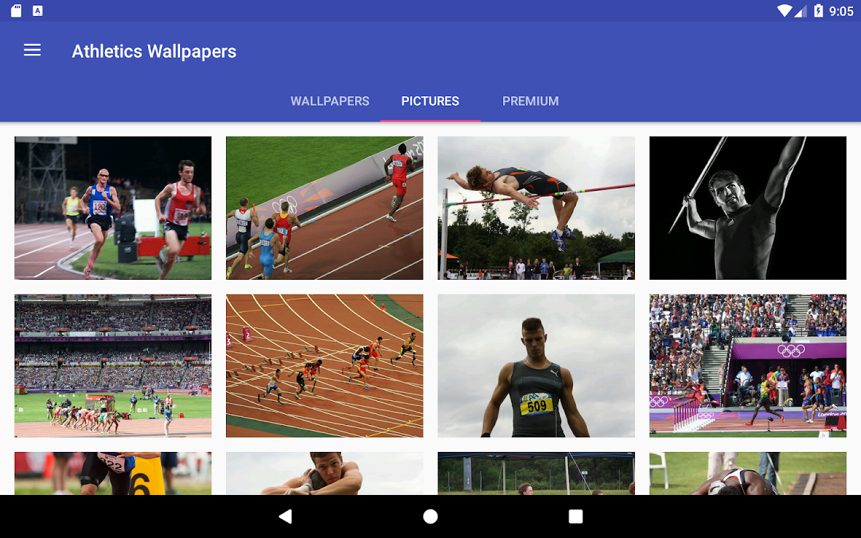Tap the battery charging icon
The height and width of the screenshot is (538, 861).
pos(819,11)
